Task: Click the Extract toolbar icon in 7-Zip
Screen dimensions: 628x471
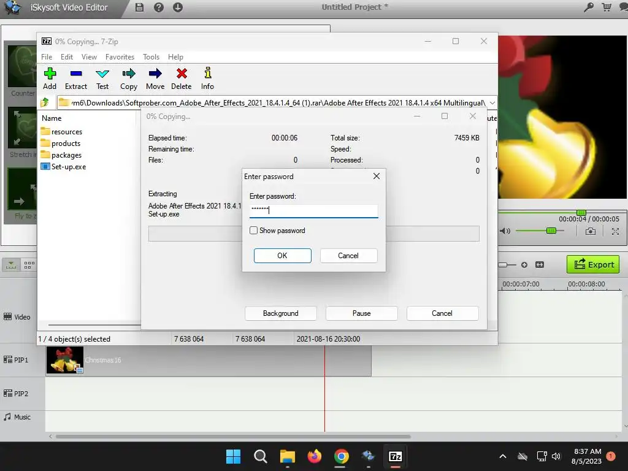Action: [75, 78]
